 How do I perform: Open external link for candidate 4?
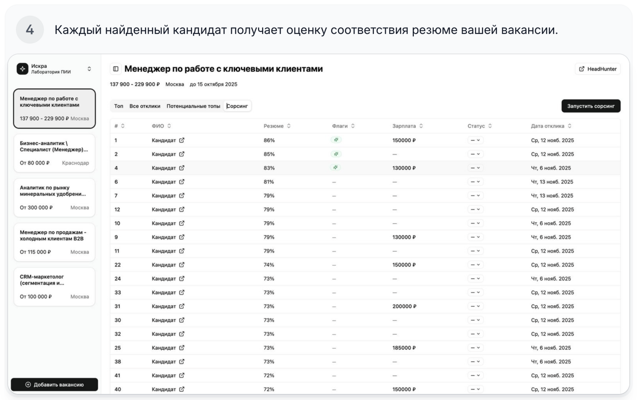tap(182, 168)
